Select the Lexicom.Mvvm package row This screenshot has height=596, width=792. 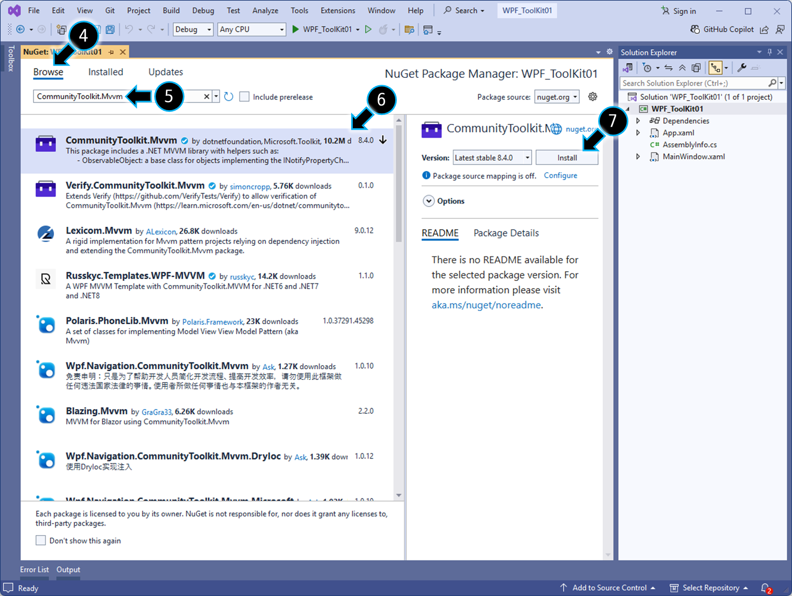[x=207, y=241]
